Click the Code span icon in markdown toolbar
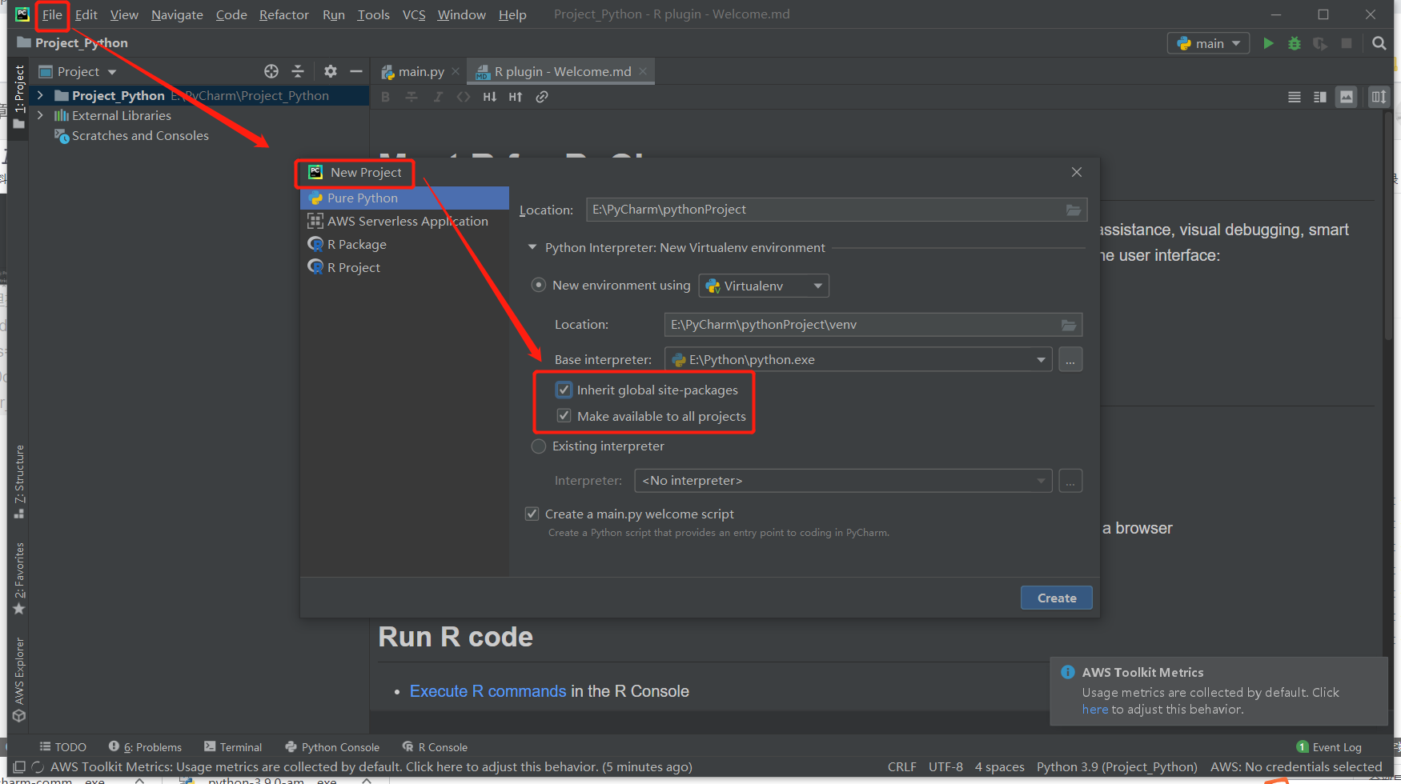 464,97
